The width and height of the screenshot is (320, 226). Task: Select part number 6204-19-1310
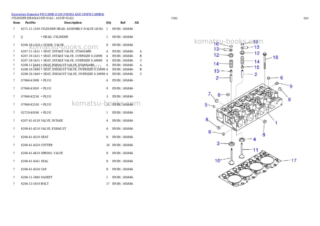pos(30,45)
